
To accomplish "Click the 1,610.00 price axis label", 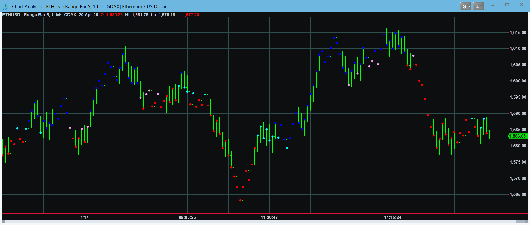I will (x=518, y=49).
